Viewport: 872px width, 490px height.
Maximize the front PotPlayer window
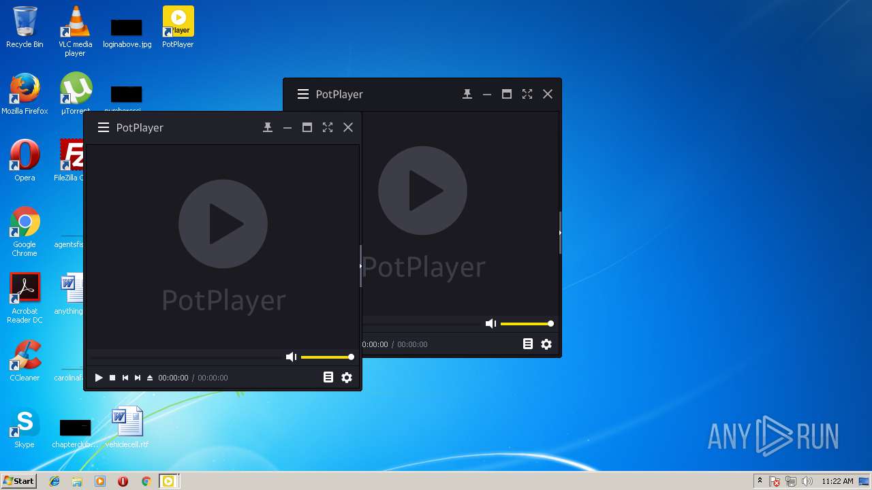tap(307, 127)
